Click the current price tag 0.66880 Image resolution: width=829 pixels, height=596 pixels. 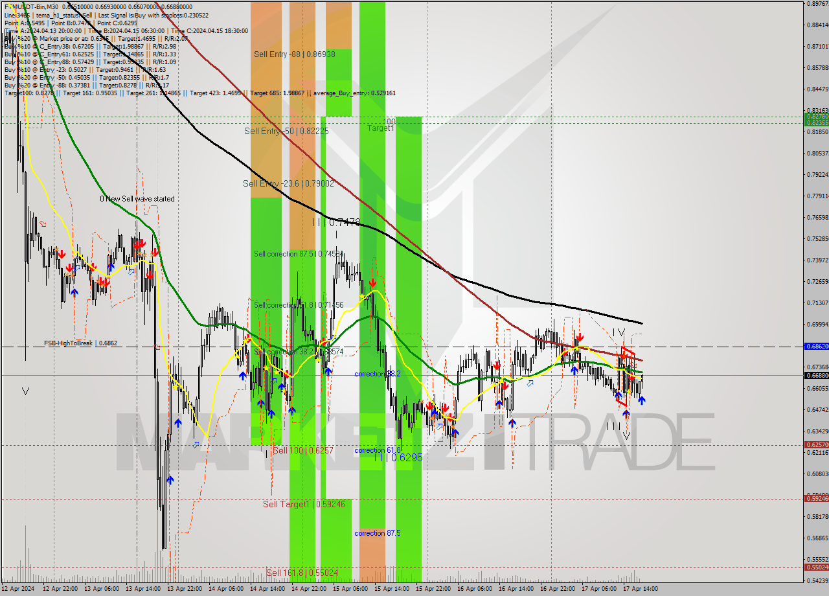coord(816,375)
